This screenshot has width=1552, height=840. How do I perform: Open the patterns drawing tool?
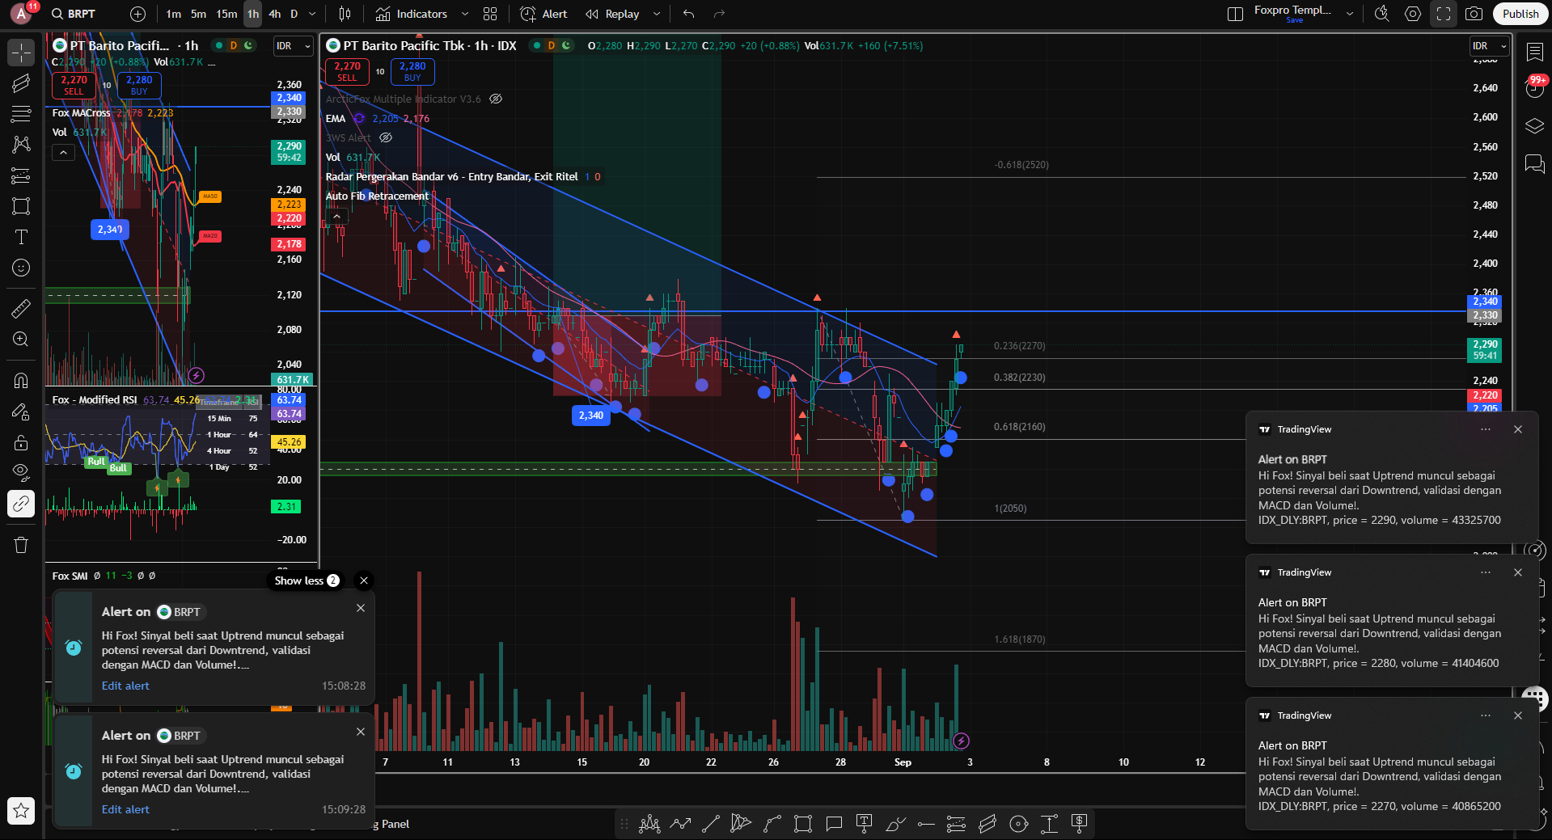click(21, 145)
